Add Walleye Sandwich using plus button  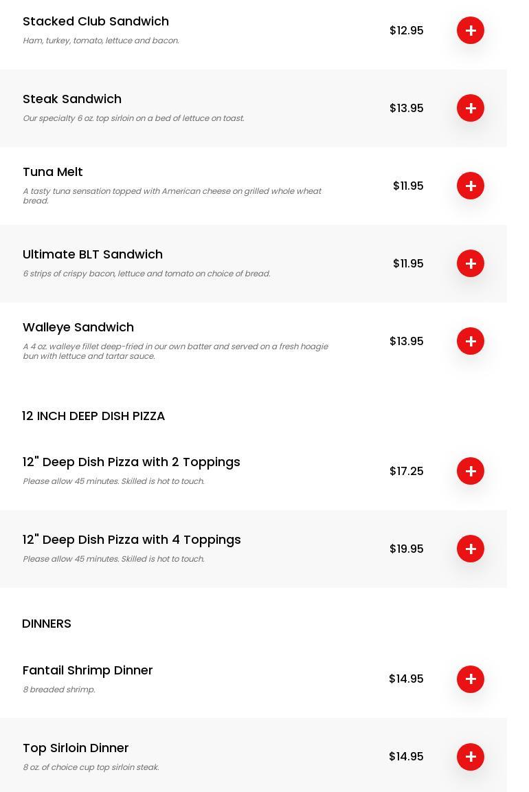(x=471, y=341)
